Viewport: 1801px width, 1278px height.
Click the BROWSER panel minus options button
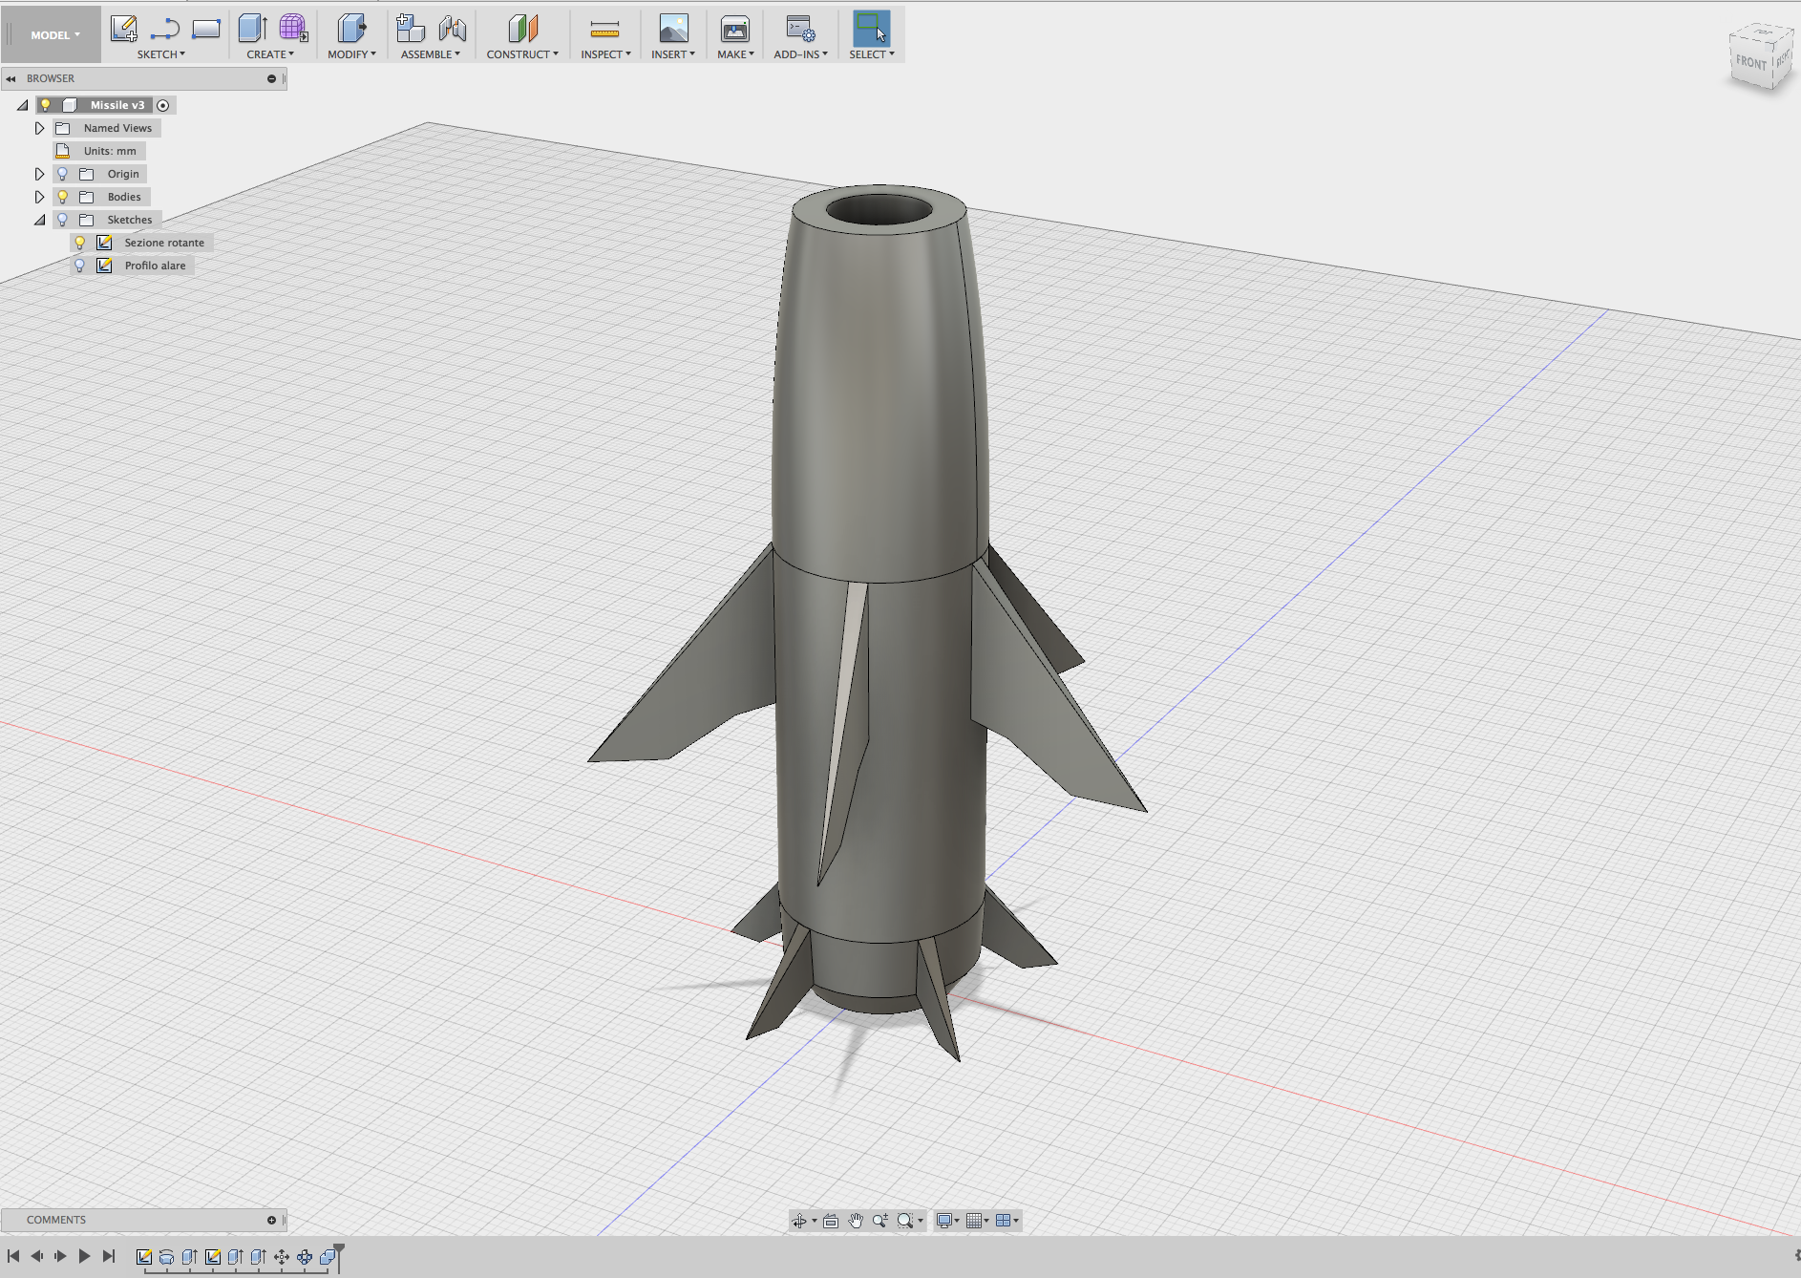[271, 78]
